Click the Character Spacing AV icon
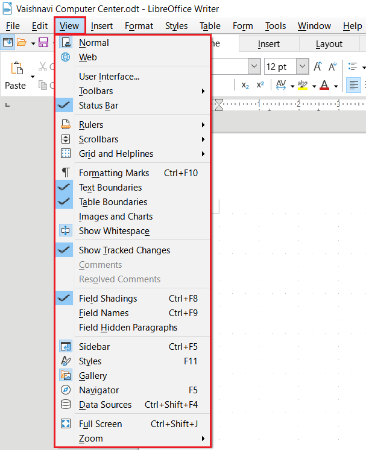366x450 pixels. point(281,85)
